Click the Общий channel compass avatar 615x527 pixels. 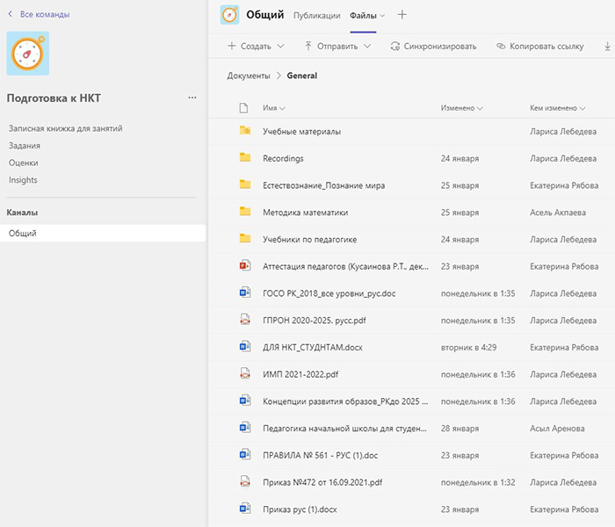(x=230, y=15)
